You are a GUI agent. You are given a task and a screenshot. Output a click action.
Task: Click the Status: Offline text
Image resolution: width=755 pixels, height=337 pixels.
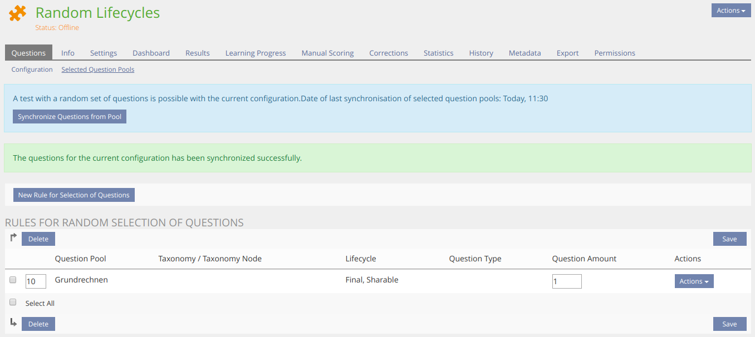[57, 28]
